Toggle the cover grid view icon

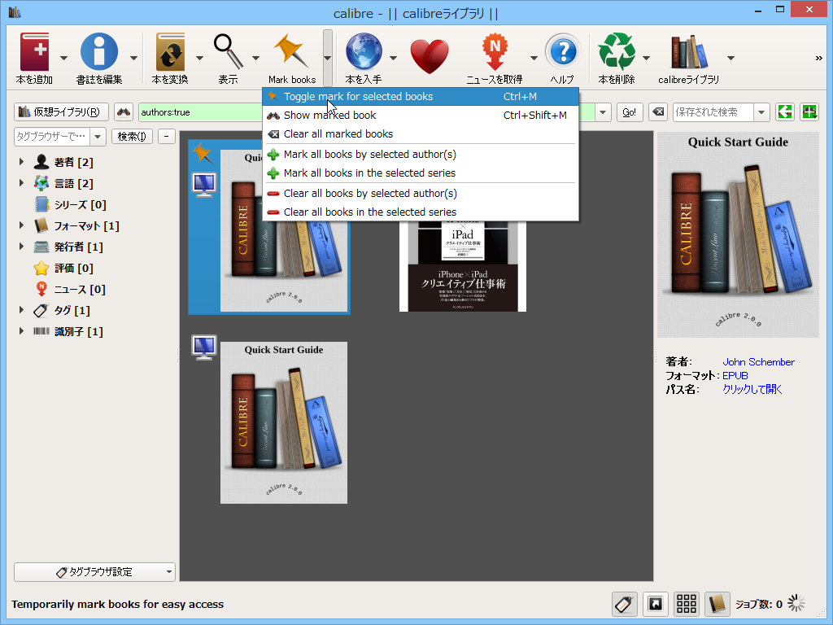pyautogui.click(x=687, y=605)
